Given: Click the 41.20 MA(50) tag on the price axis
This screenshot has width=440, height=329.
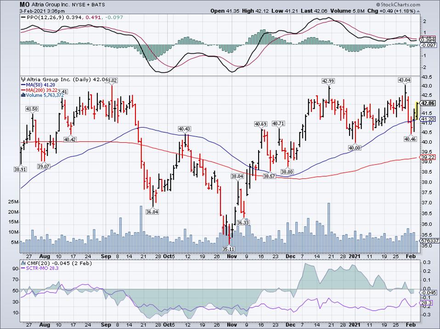Looking at the screenshot, I should pos(428,119).
